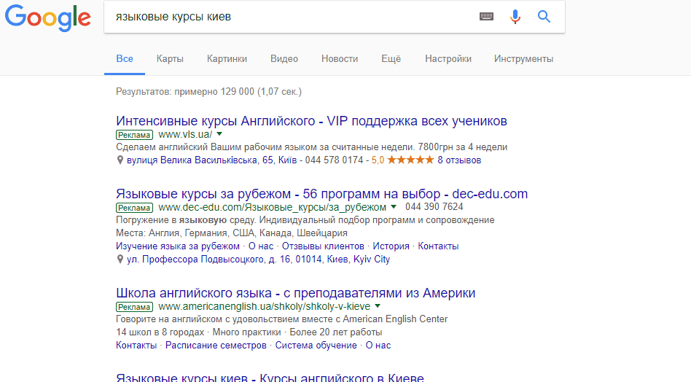Viewport: 691px width, 382px height.
Task: Click Реклама badge on vls.ua ad
Action: 134,135
